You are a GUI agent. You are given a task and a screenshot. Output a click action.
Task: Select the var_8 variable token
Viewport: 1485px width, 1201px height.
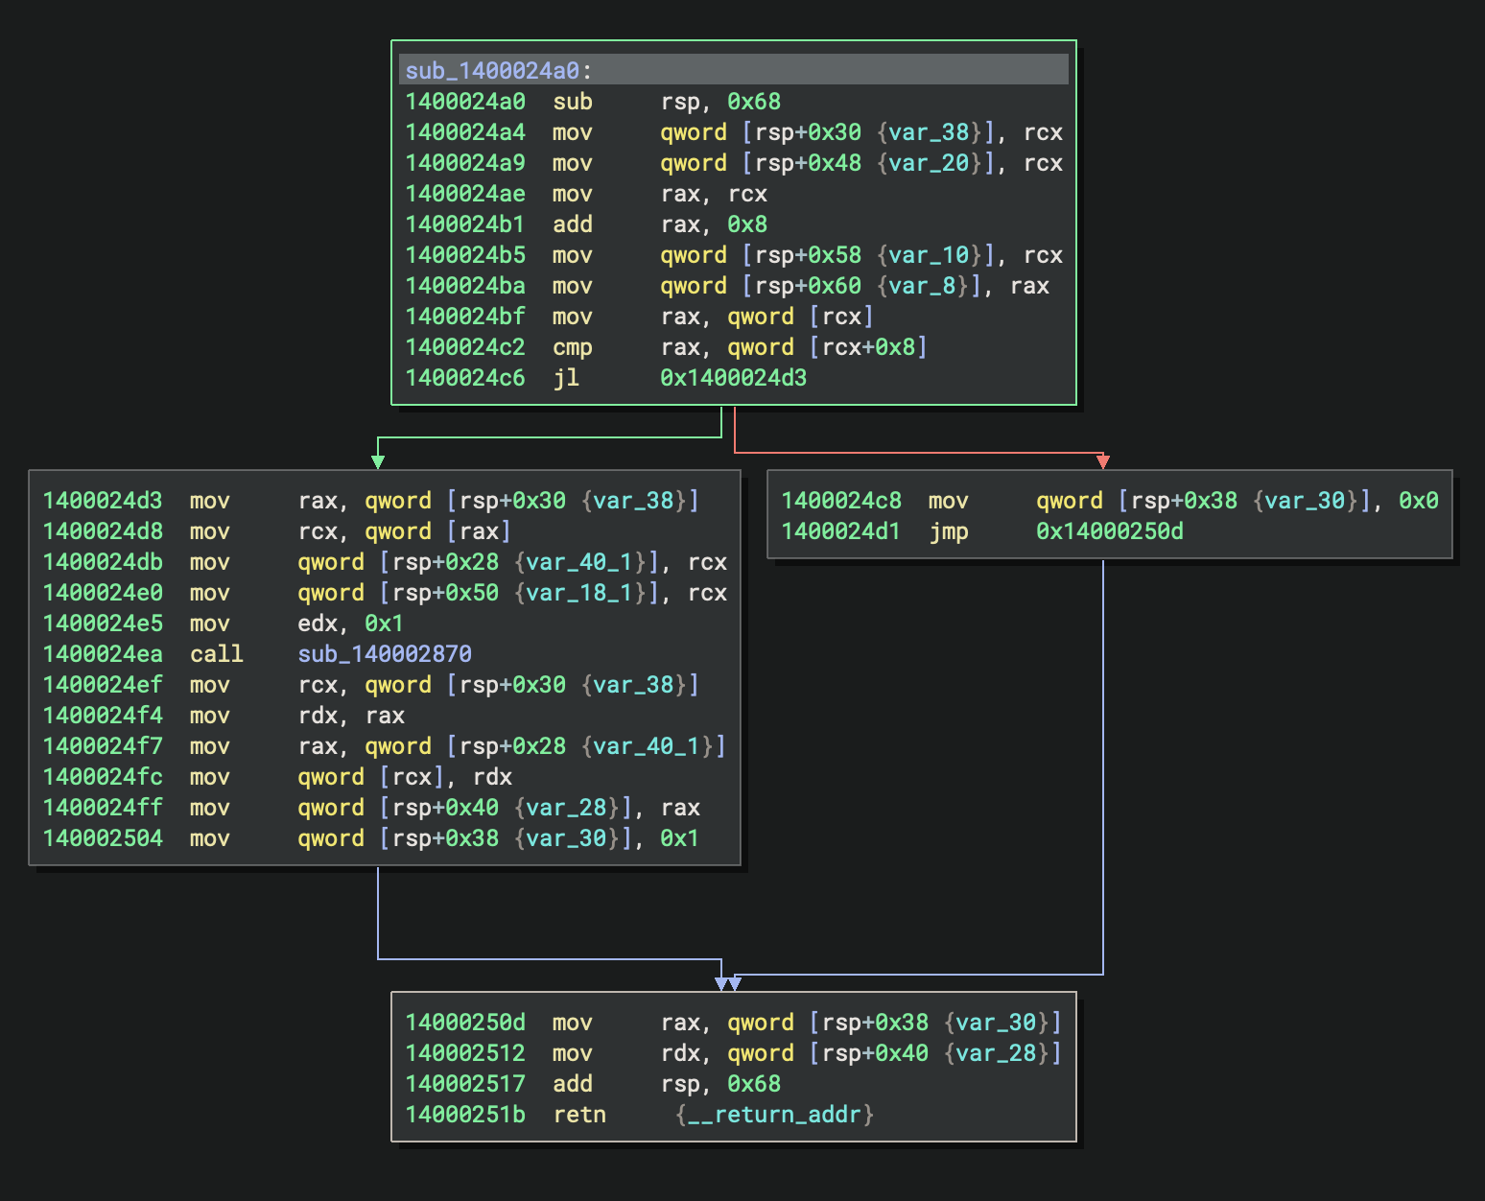(921, 286)
